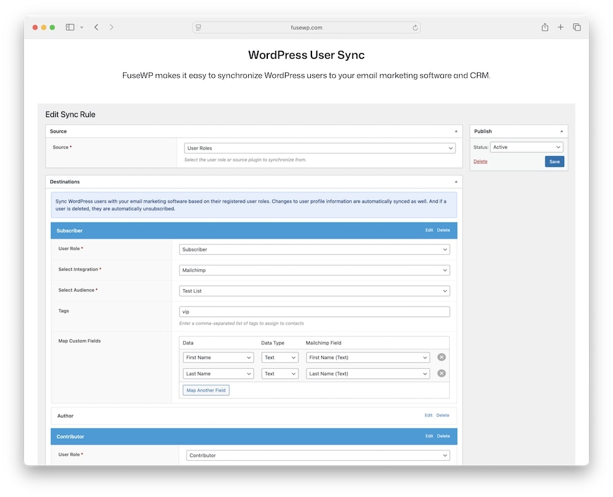613x497 pixels.
Task: Click the Map Another Field button
Action: tap(206, 390)
